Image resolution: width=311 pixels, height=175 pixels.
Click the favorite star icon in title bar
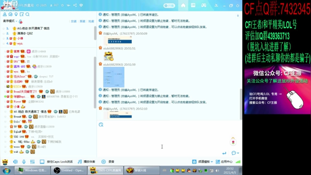[63, 5]
